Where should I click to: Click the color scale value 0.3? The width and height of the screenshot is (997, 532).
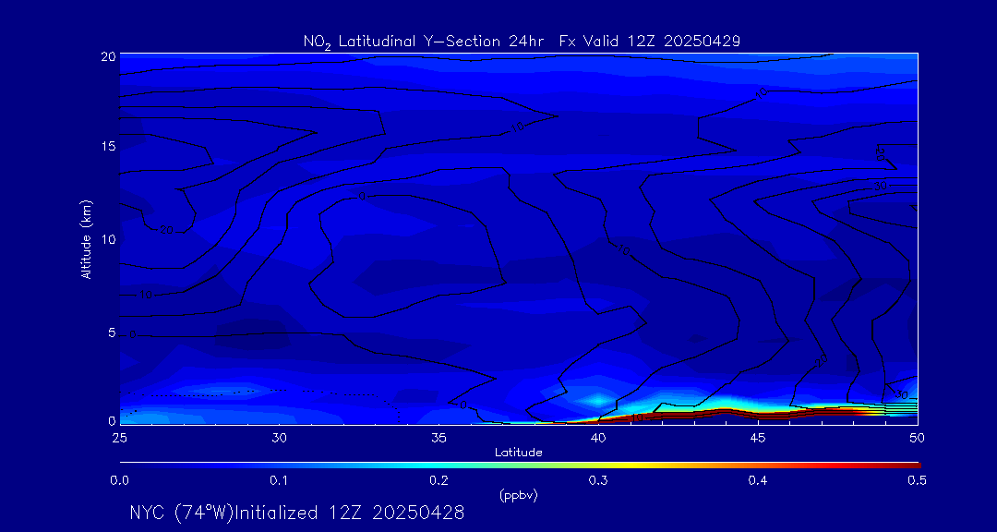coord(598,481)
